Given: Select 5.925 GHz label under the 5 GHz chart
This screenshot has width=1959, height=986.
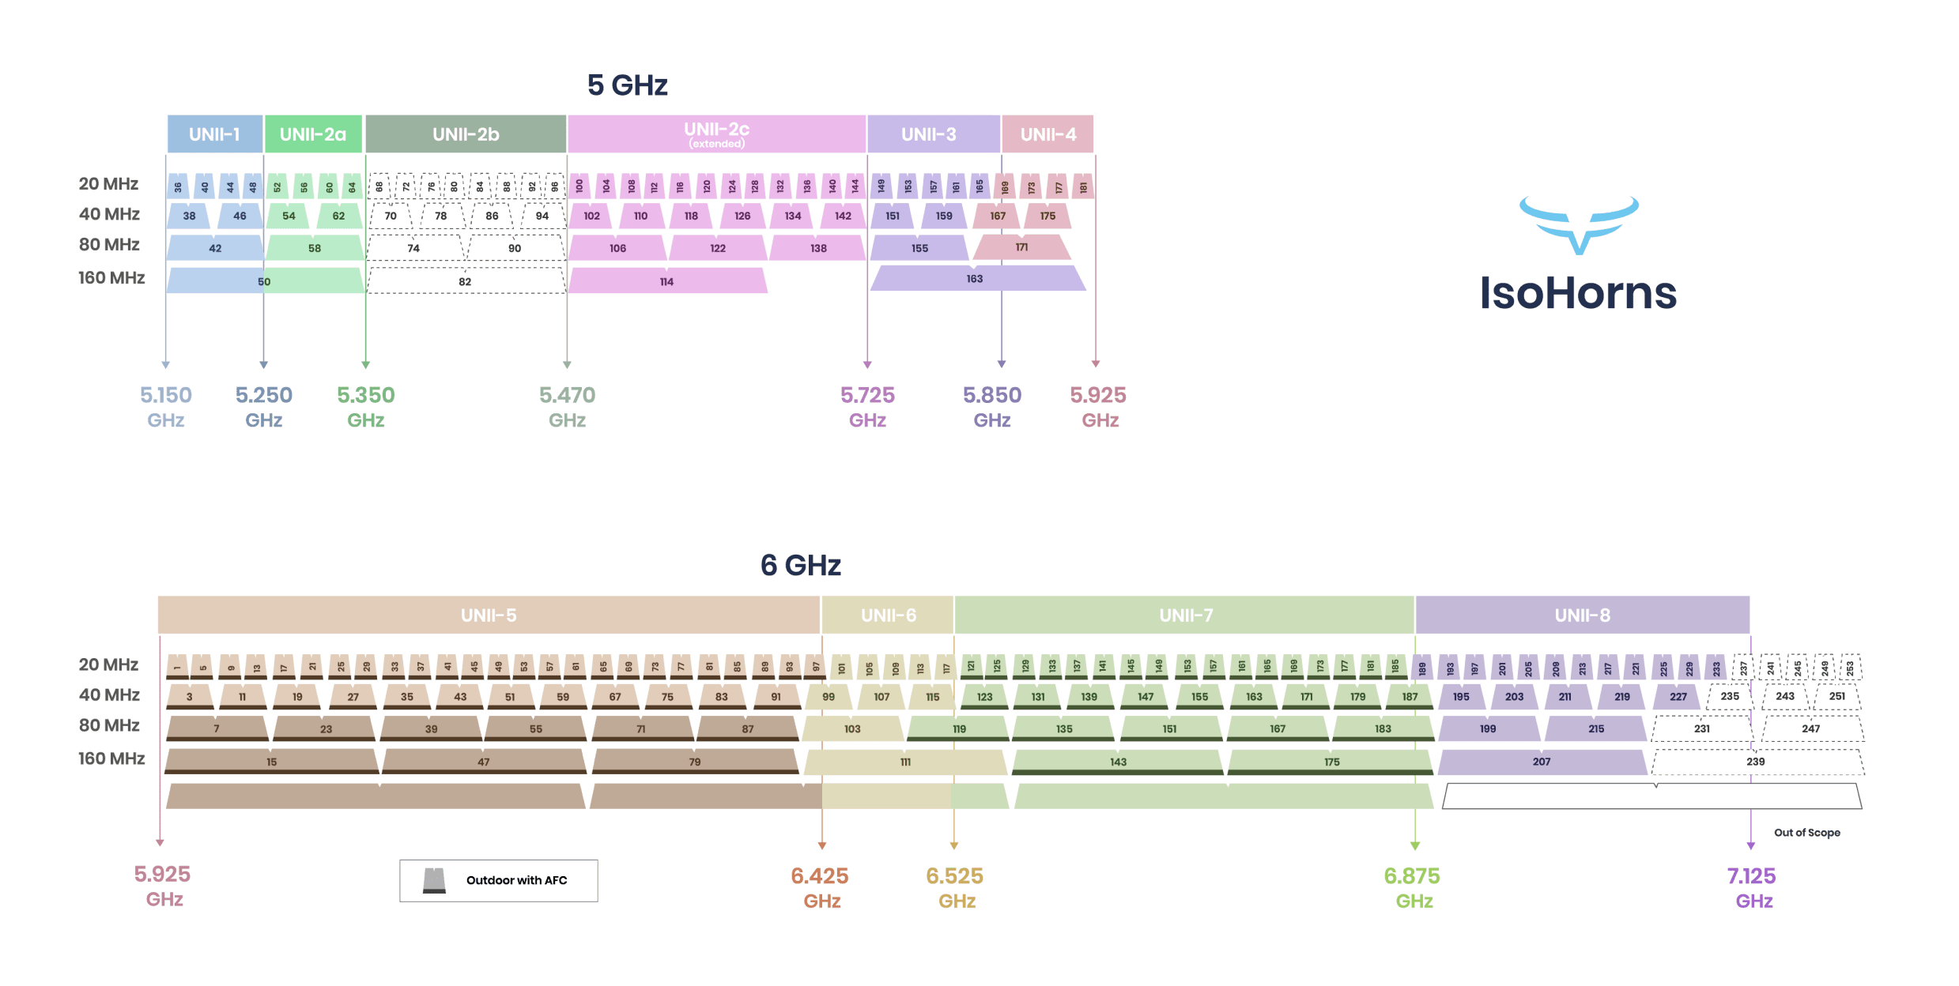Looking at the screenshot, I should (1099, 407).
